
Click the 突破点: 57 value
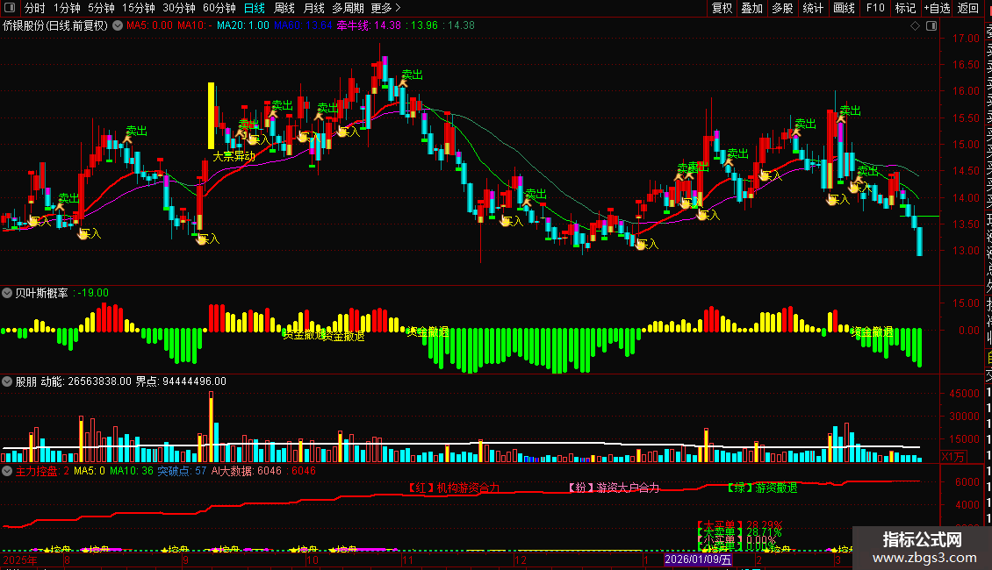point(182,471)
